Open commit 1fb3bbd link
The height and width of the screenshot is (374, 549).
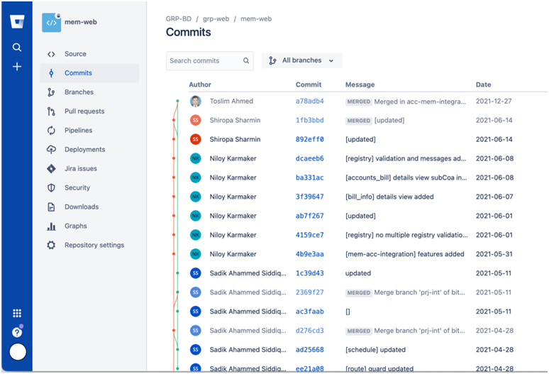tap(309, 120)
